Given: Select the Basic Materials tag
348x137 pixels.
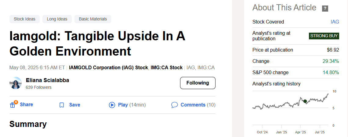Looking at the screenshot, I should [93, 19].
